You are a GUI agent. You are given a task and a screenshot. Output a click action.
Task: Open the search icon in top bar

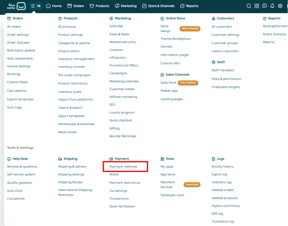coord(249,6)
